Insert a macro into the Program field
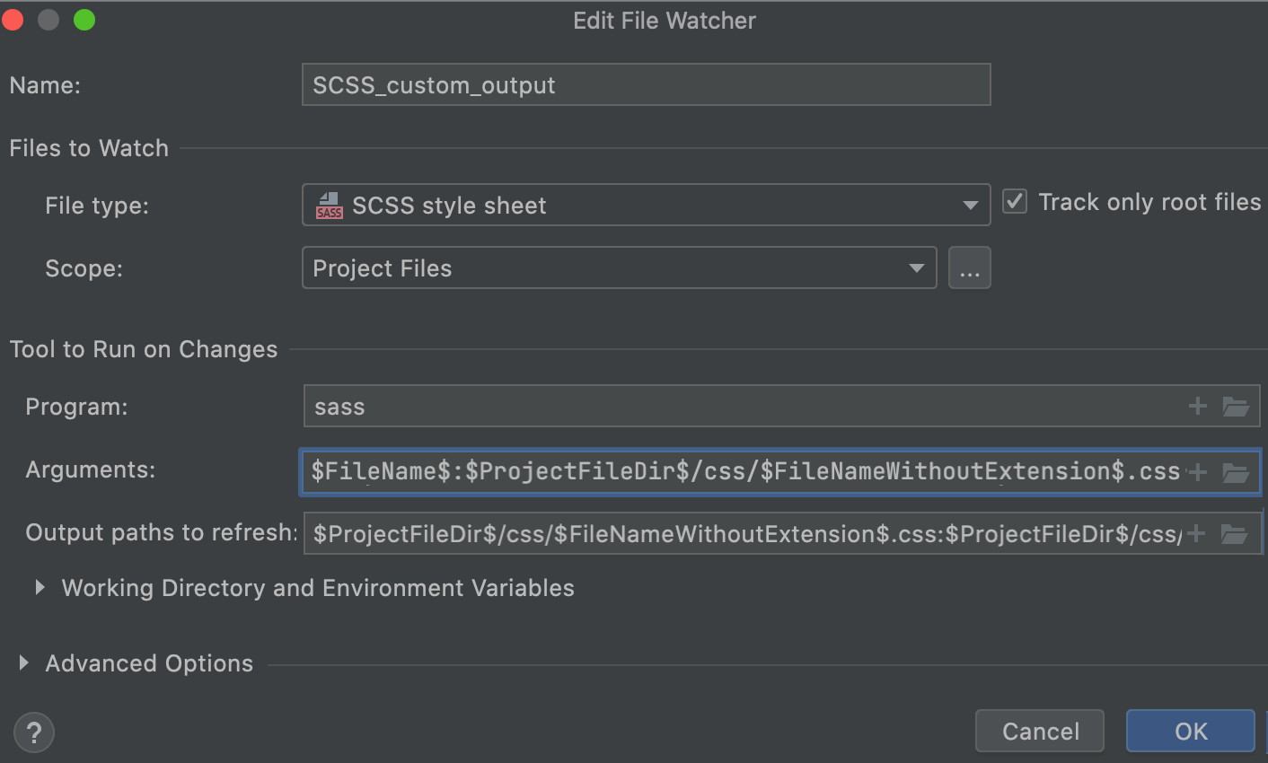Image resolution: width=1268 pixels, height=763 pixels. (1198, 406)
